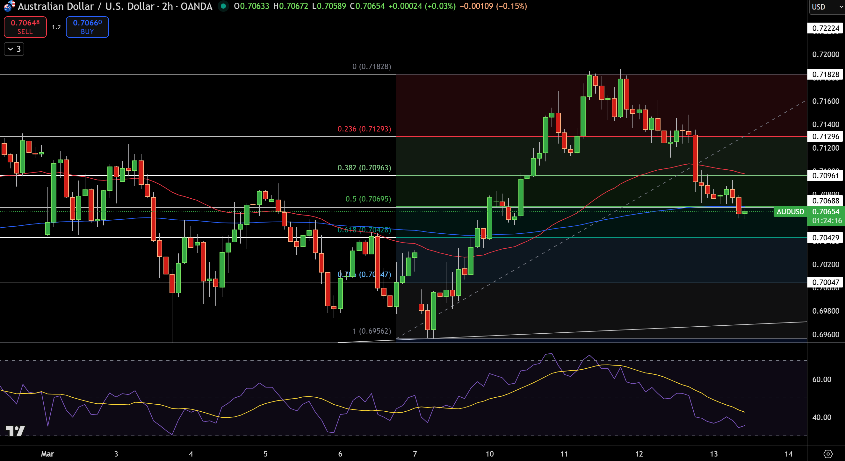Click the 7 date label on time axis

click(x=415, y=454)
